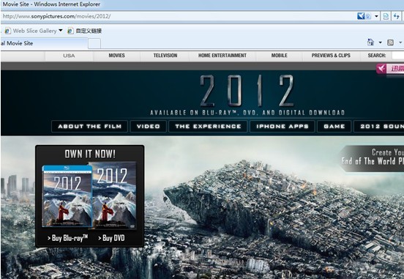Image resolution: width=404 pixels, height=279 pixels.
Task: Click the 2012 Blu-ray cover thumbnail
Action: [x=67, y=196]
